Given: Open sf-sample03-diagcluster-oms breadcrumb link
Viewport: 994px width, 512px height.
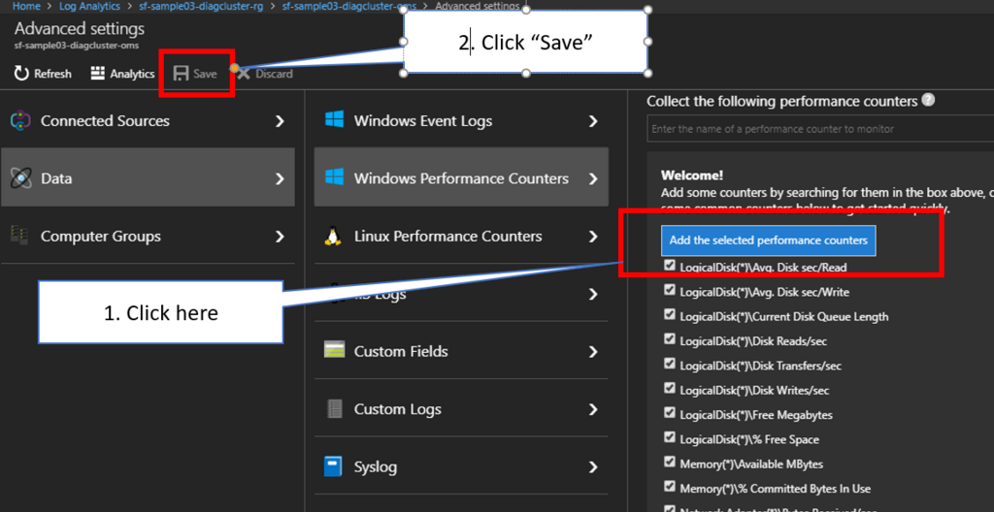Looking at the screenshot, I should [x=349, y=6].
